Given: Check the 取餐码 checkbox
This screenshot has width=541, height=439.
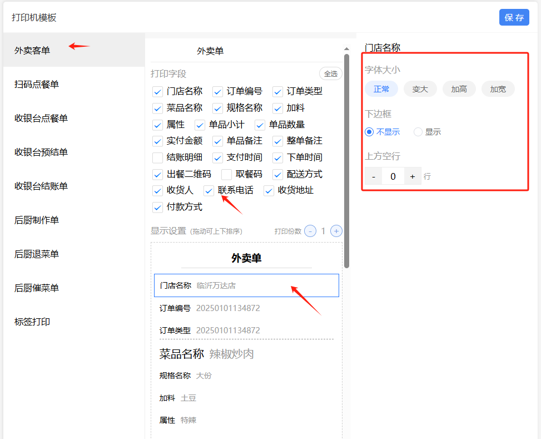Looking at the screenshot, I should click(227, 174).
